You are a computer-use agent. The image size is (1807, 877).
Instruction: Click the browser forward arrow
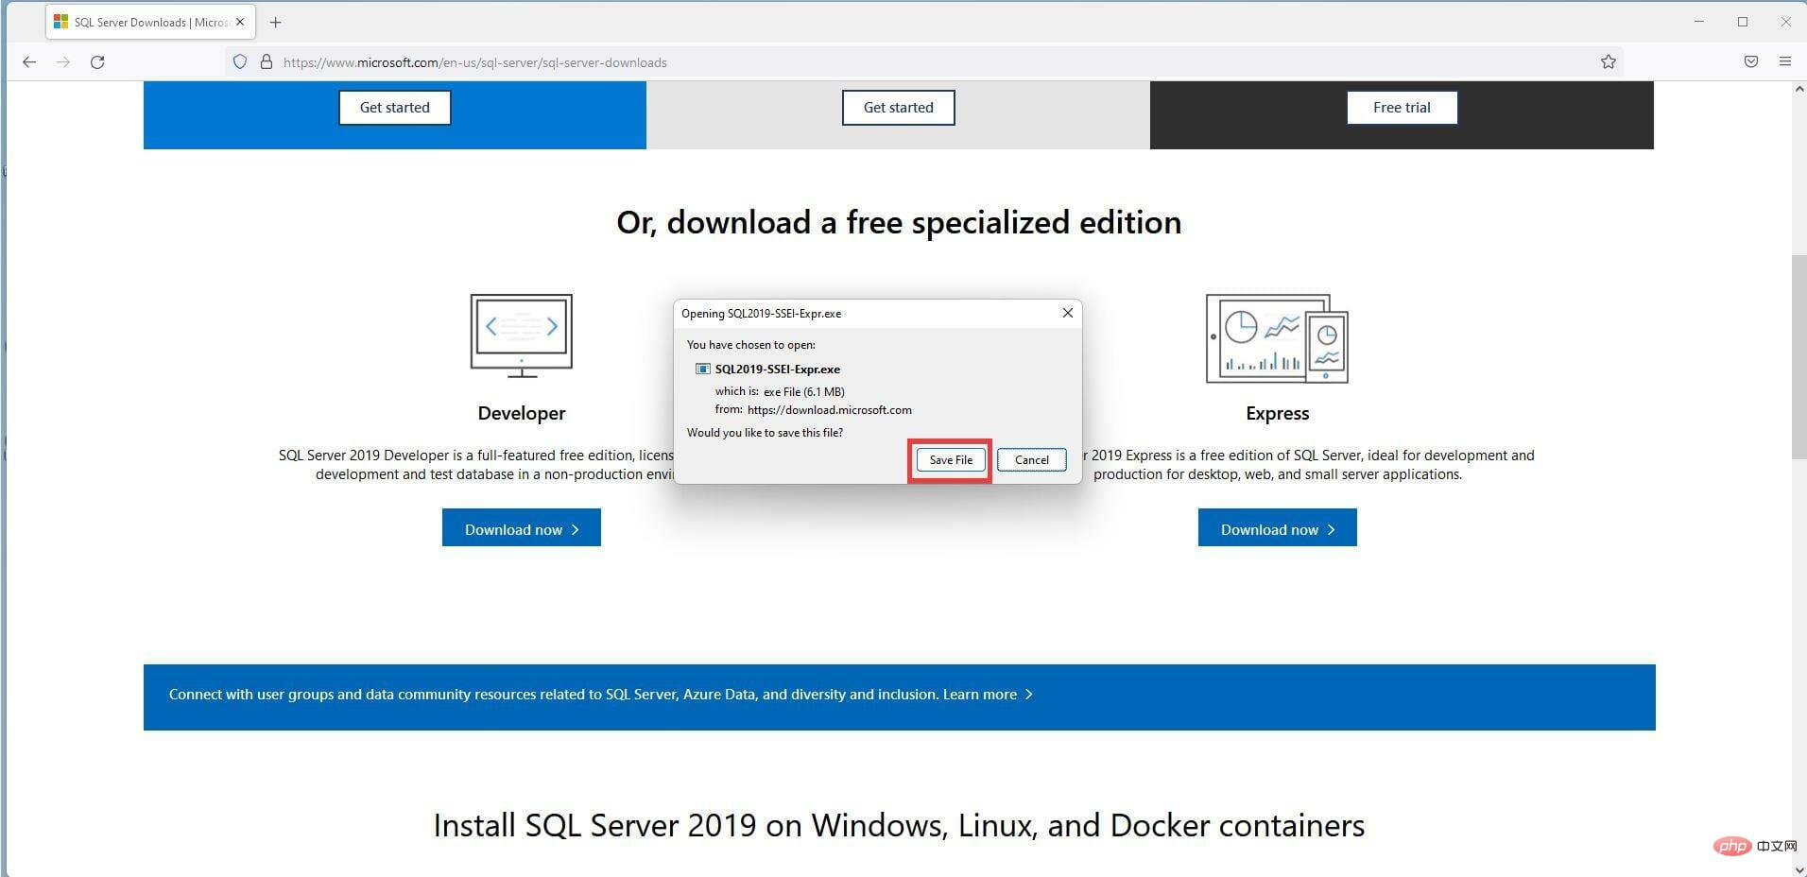click(63, 62)
